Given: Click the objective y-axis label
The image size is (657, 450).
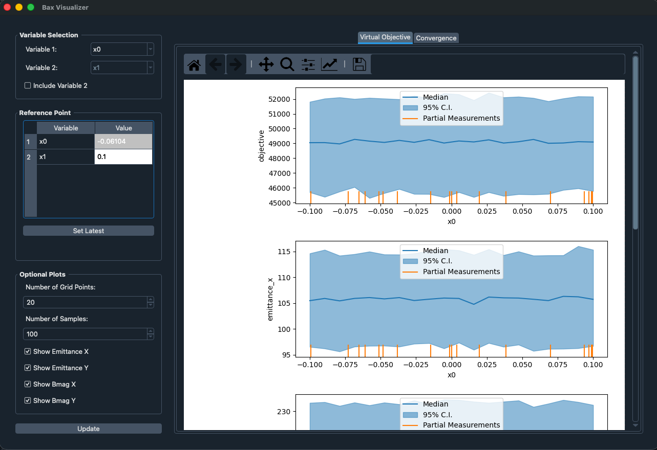Looking at the screenshot, I should [261, 146].
